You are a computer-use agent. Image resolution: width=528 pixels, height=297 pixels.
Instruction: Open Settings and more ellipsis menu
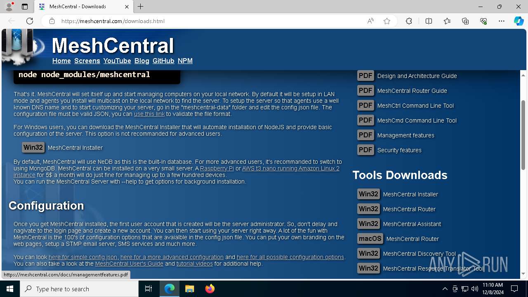pos(502,21)
